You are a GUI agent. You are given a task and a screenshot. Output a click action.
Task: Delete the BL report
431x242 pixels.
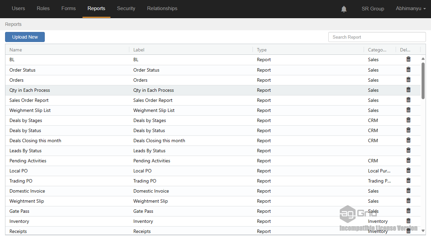tap(408, 59)
